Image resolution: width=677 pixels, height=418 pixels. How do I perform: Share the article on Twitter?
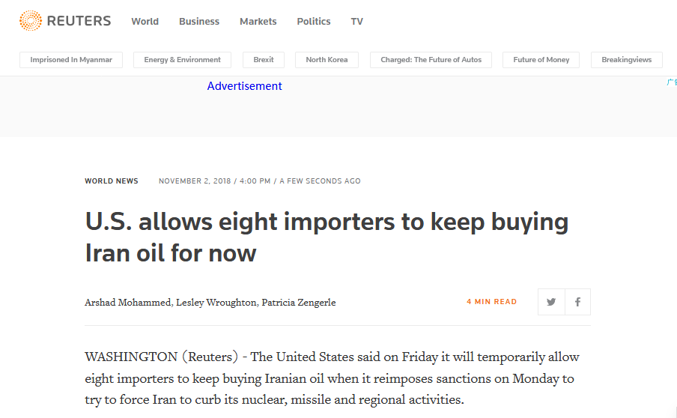pyautogui.click(x=551, y=302)
